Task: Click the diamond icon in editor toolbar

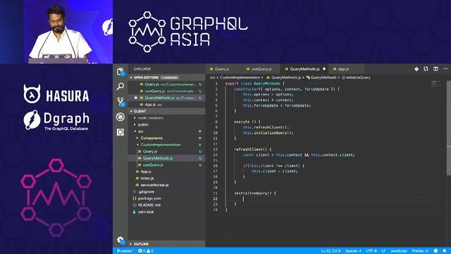Action: 416,69
